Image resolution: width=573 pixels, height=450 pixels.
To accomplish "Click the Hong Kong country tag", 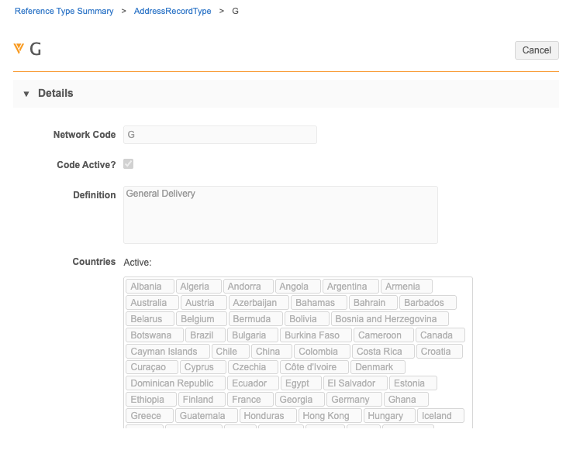I will tap(326, 416).
